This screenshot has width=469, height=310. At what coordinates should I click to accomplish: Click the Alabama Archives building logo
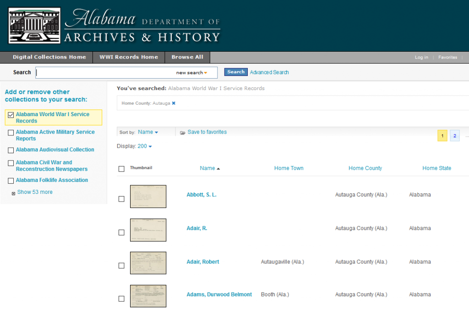pyautogui.click(x=34, y=26)
